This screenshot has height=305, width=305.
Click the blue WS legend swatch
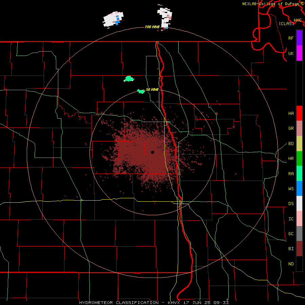click(x=299, y=188)
